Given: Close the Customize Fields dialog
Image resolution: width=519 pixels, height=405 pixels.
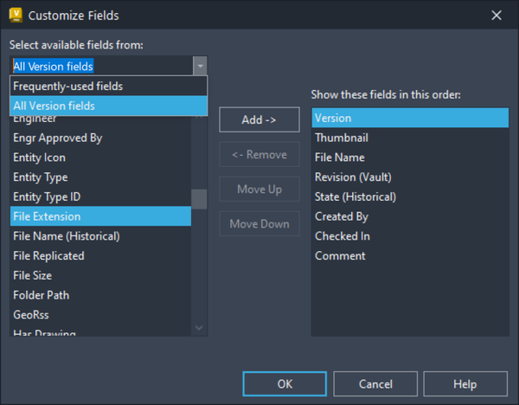Looking at the screenshot, I should [x=497, y=15].
